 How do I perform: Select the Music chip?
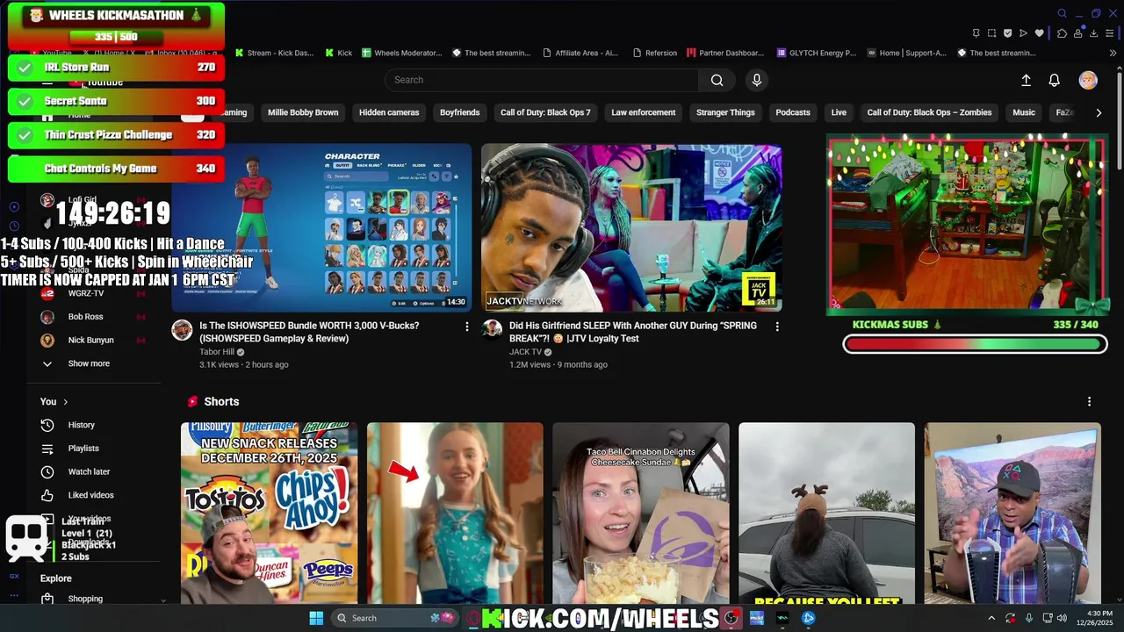pyautogui.click(x=1024, y=112)
